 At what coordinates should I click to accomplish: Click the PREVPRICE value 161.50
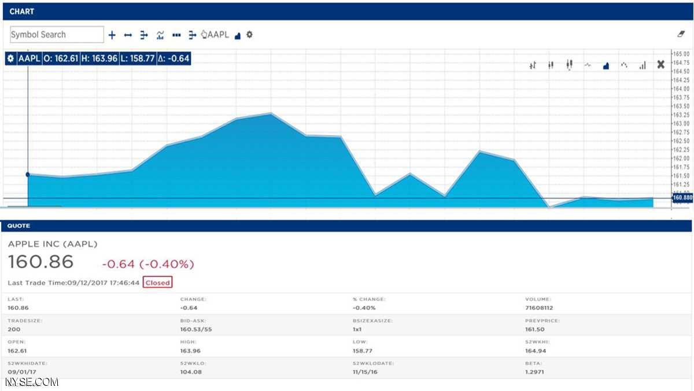[534, 329]
